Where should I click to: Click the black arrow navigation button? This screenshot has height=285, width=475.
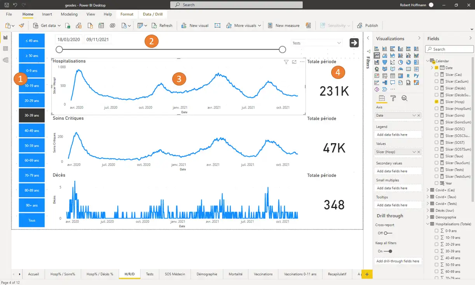tap(354, 43)
